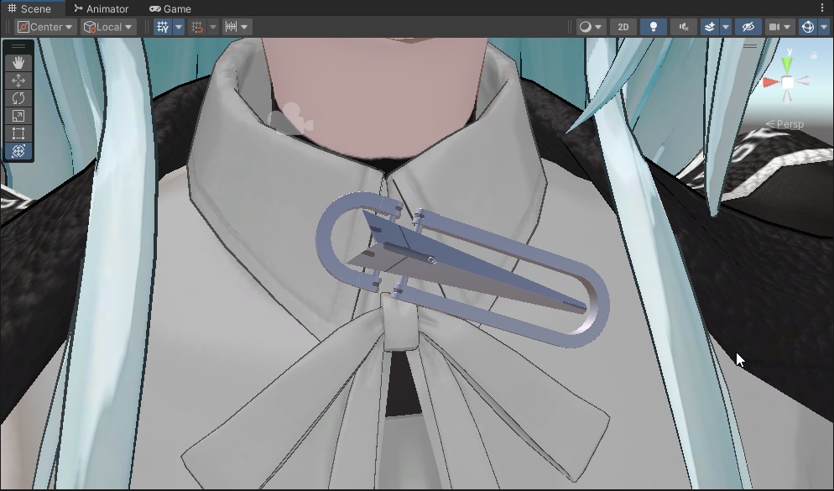The width and height of the screenshot is (834, 491).
Task: Select the combined Transform tool
Action: point(18,151)
